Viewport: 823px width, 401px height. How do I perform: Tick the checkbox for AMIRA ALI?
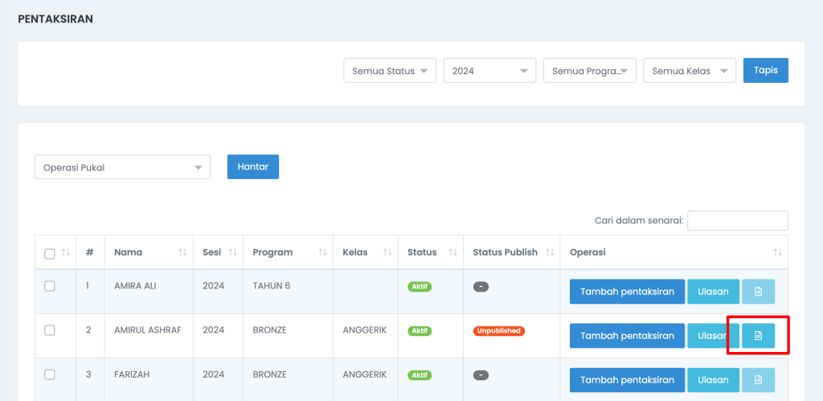(x=49, y=286)
